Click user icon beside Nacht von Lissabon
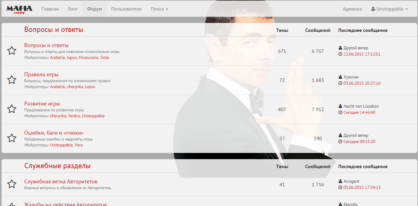Screen dimensions: 418x206 pyautogui.click(x=340, y=106)
